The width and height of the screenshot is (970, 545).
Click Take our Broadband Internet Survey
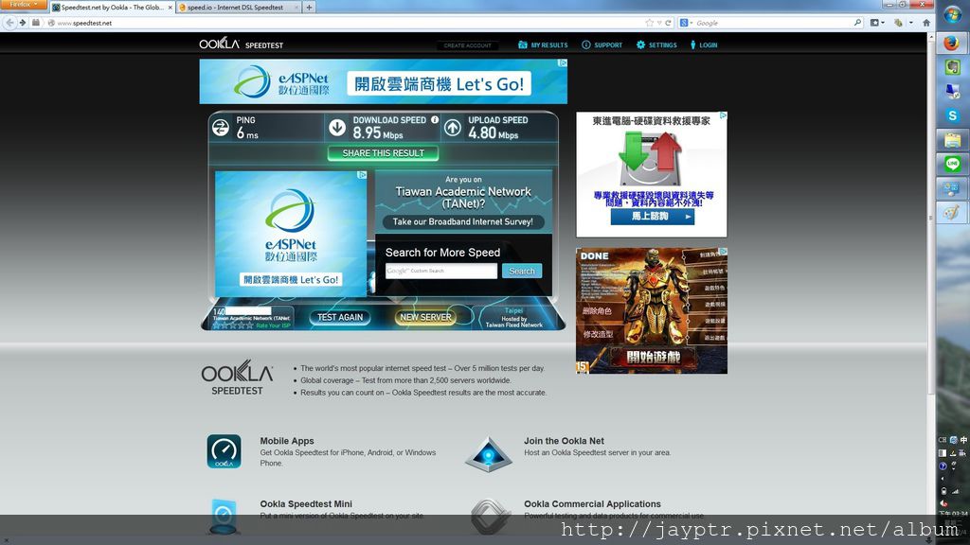pyautogui.click(x=462, y=221)
